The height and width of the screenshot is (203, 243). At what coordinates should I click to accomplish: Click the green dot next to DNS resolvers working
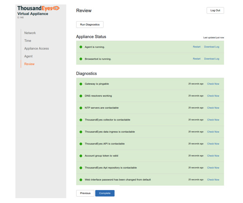tap(81, 96)
